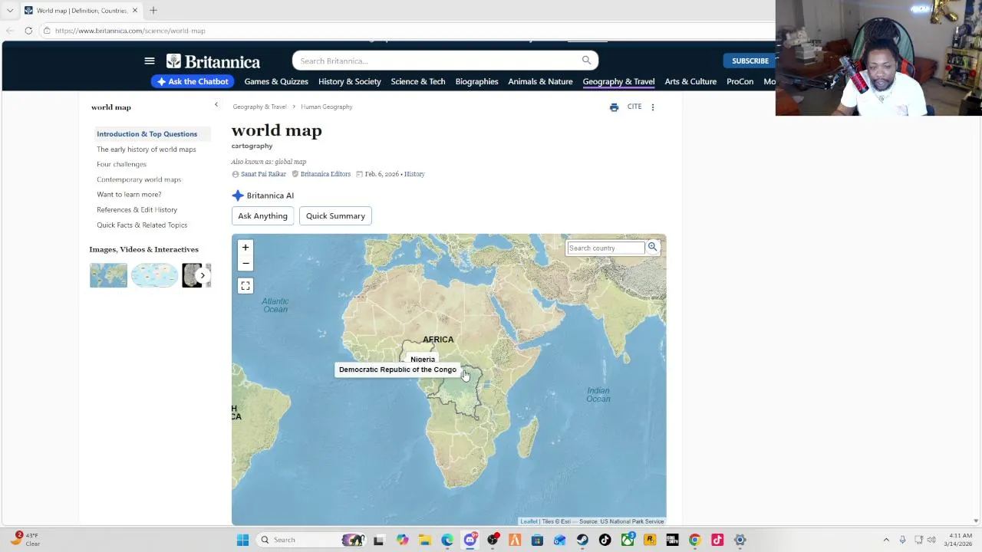Open Microsoft Edge from the taskbar

(447, 540)
